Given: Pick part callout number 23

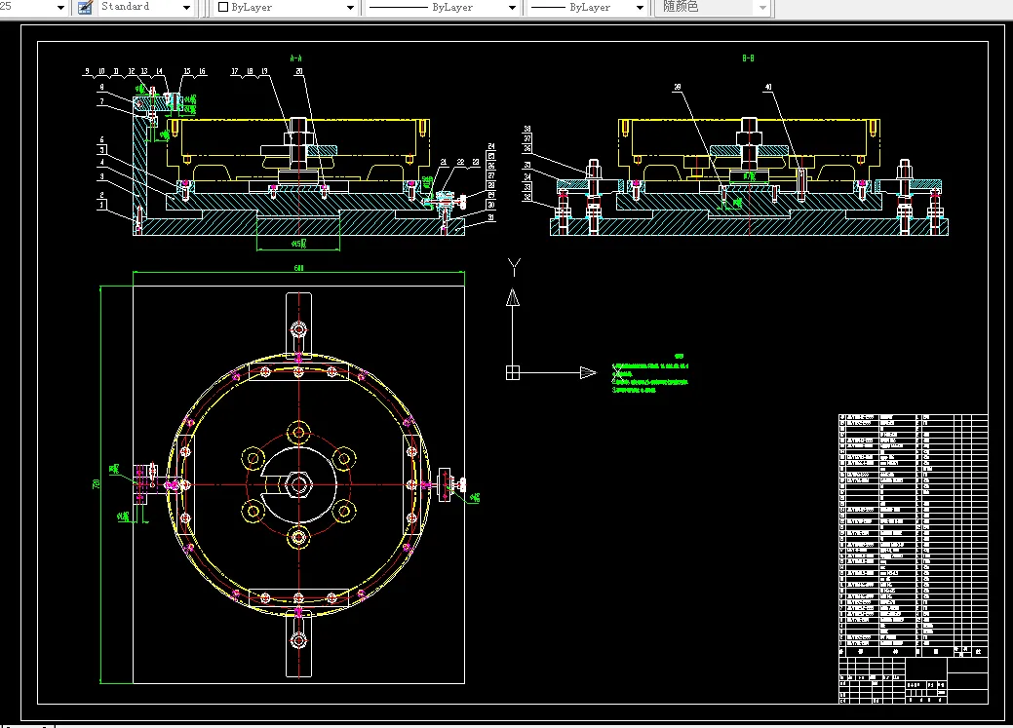Looking at the screenshot, I should point(476,162).
